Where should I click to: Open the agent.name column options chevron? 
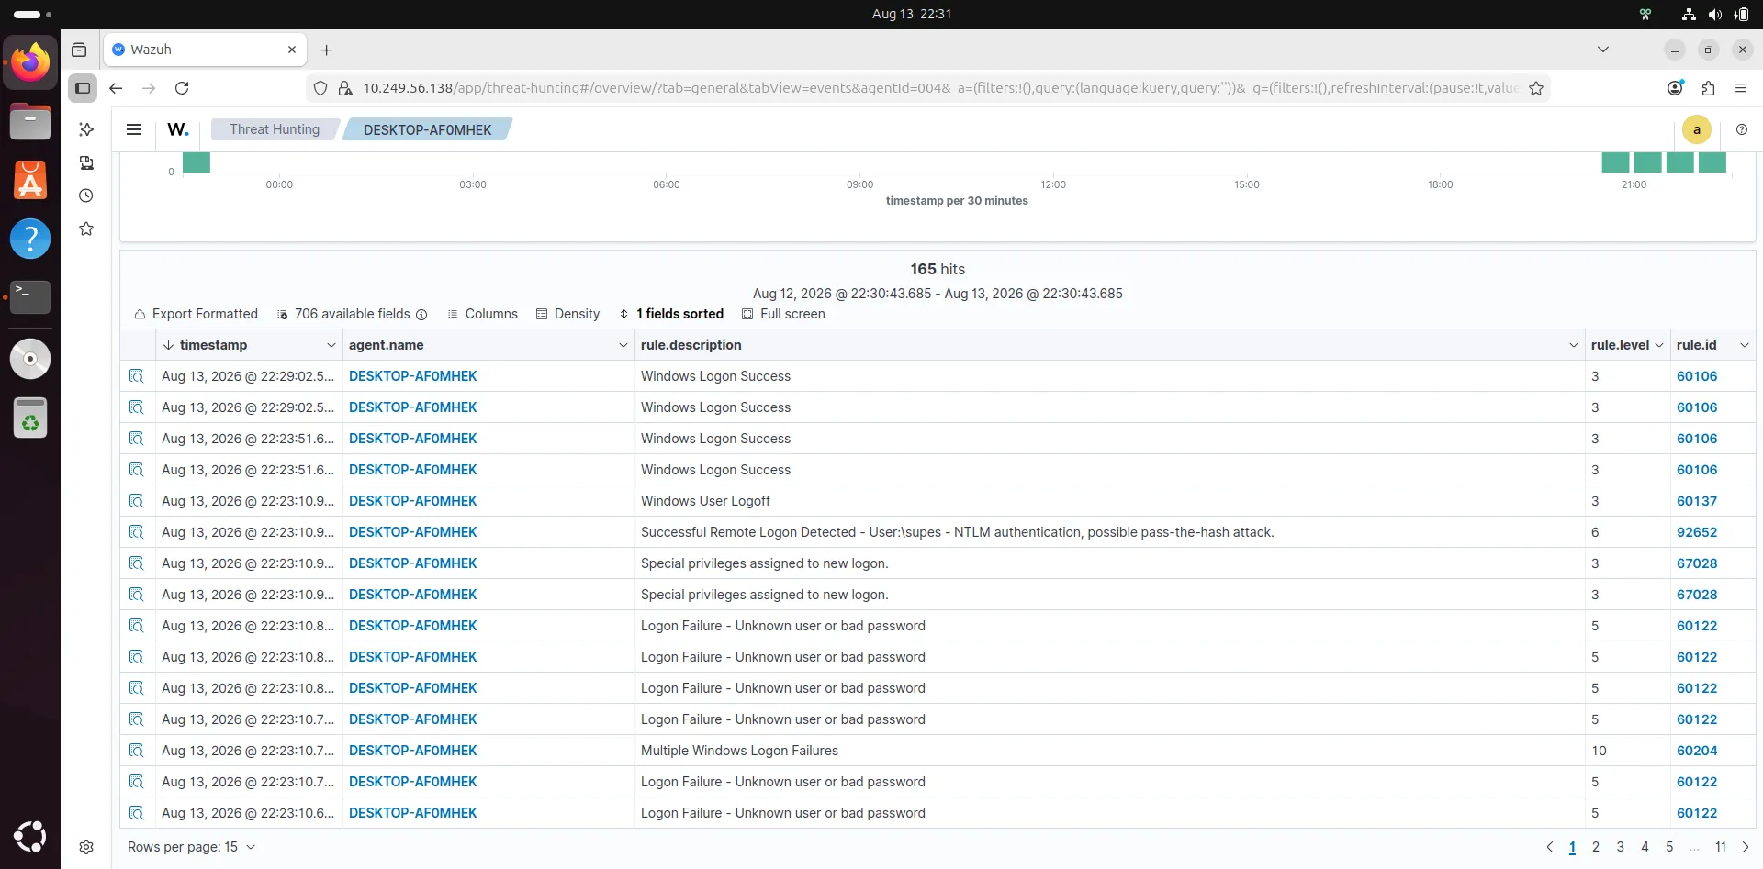coord(623,345)
